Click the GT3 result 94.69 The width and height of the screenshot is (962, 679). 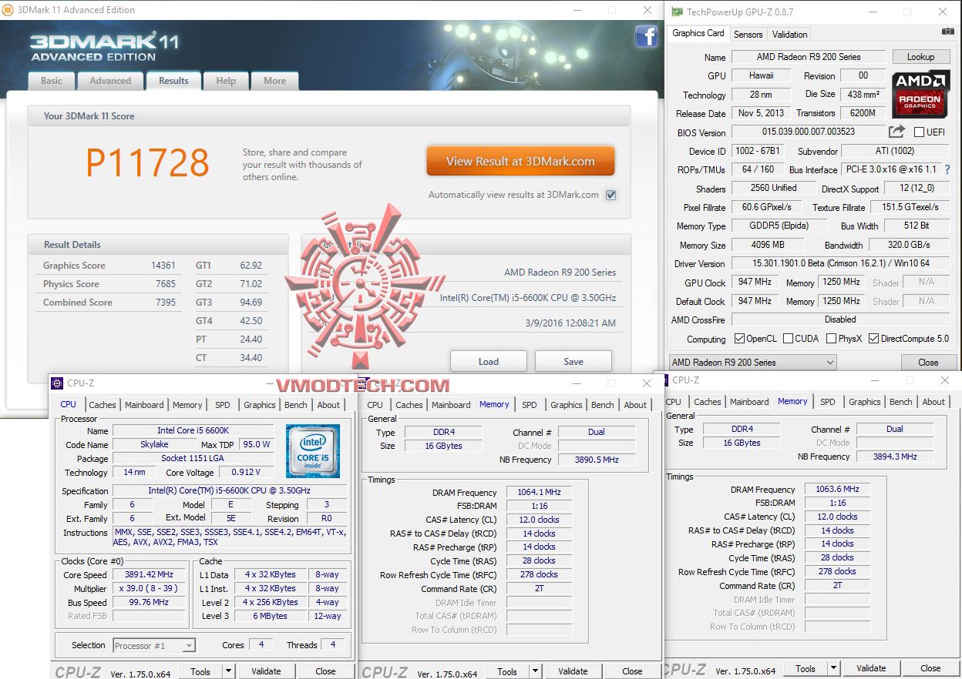(x=251, y=303)
